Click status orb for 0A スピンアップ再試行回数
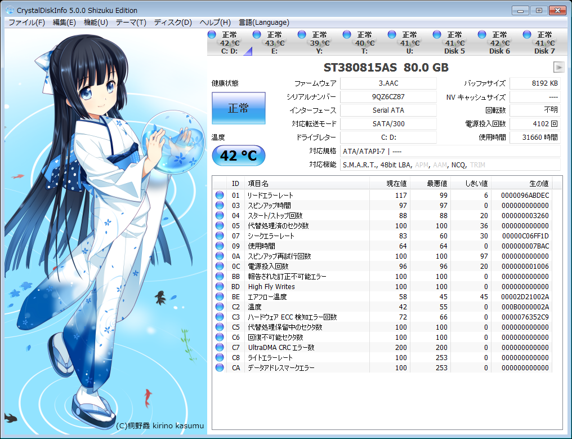 point(220,256)
